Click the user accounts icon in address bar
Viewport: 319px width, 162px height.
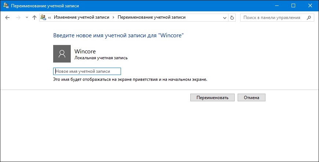coord(43,18)
